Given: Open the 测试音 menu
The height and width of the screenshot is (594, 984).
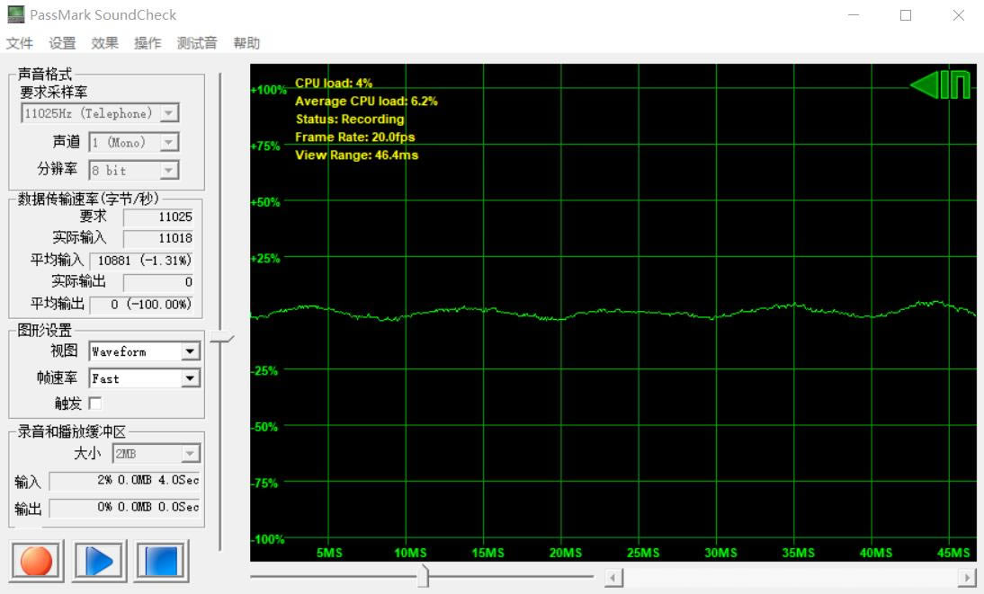Looking at the screenshot, I should (197, 43).
